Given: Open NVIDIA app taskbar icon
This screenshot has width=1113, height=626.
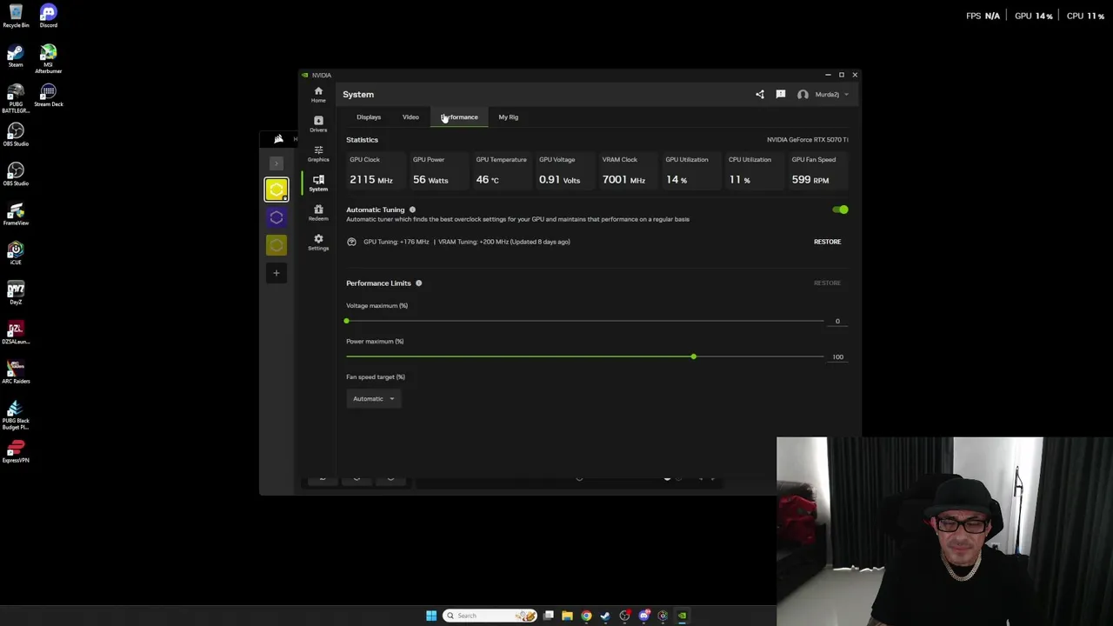Looking at the screenshot, I should (x=682, y=616).
